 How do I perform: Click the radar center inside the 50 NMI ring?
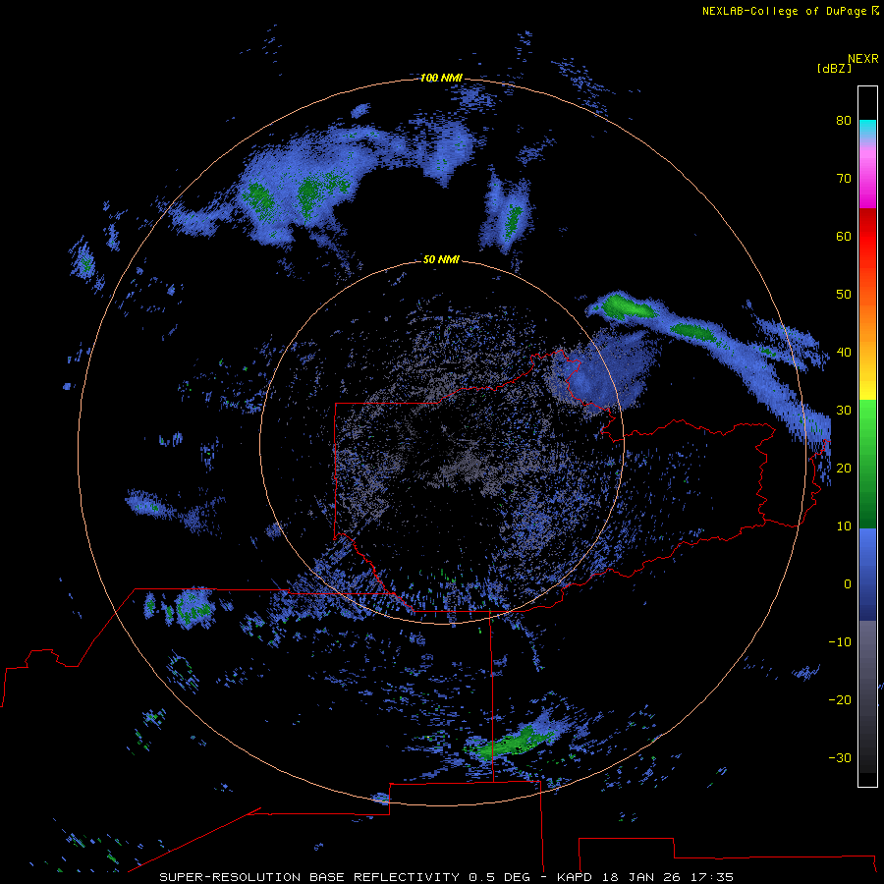442,443
